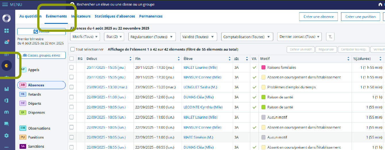Tick checkbox for MARE Siméon row
The image size is (385, 150).
point(72,137)
